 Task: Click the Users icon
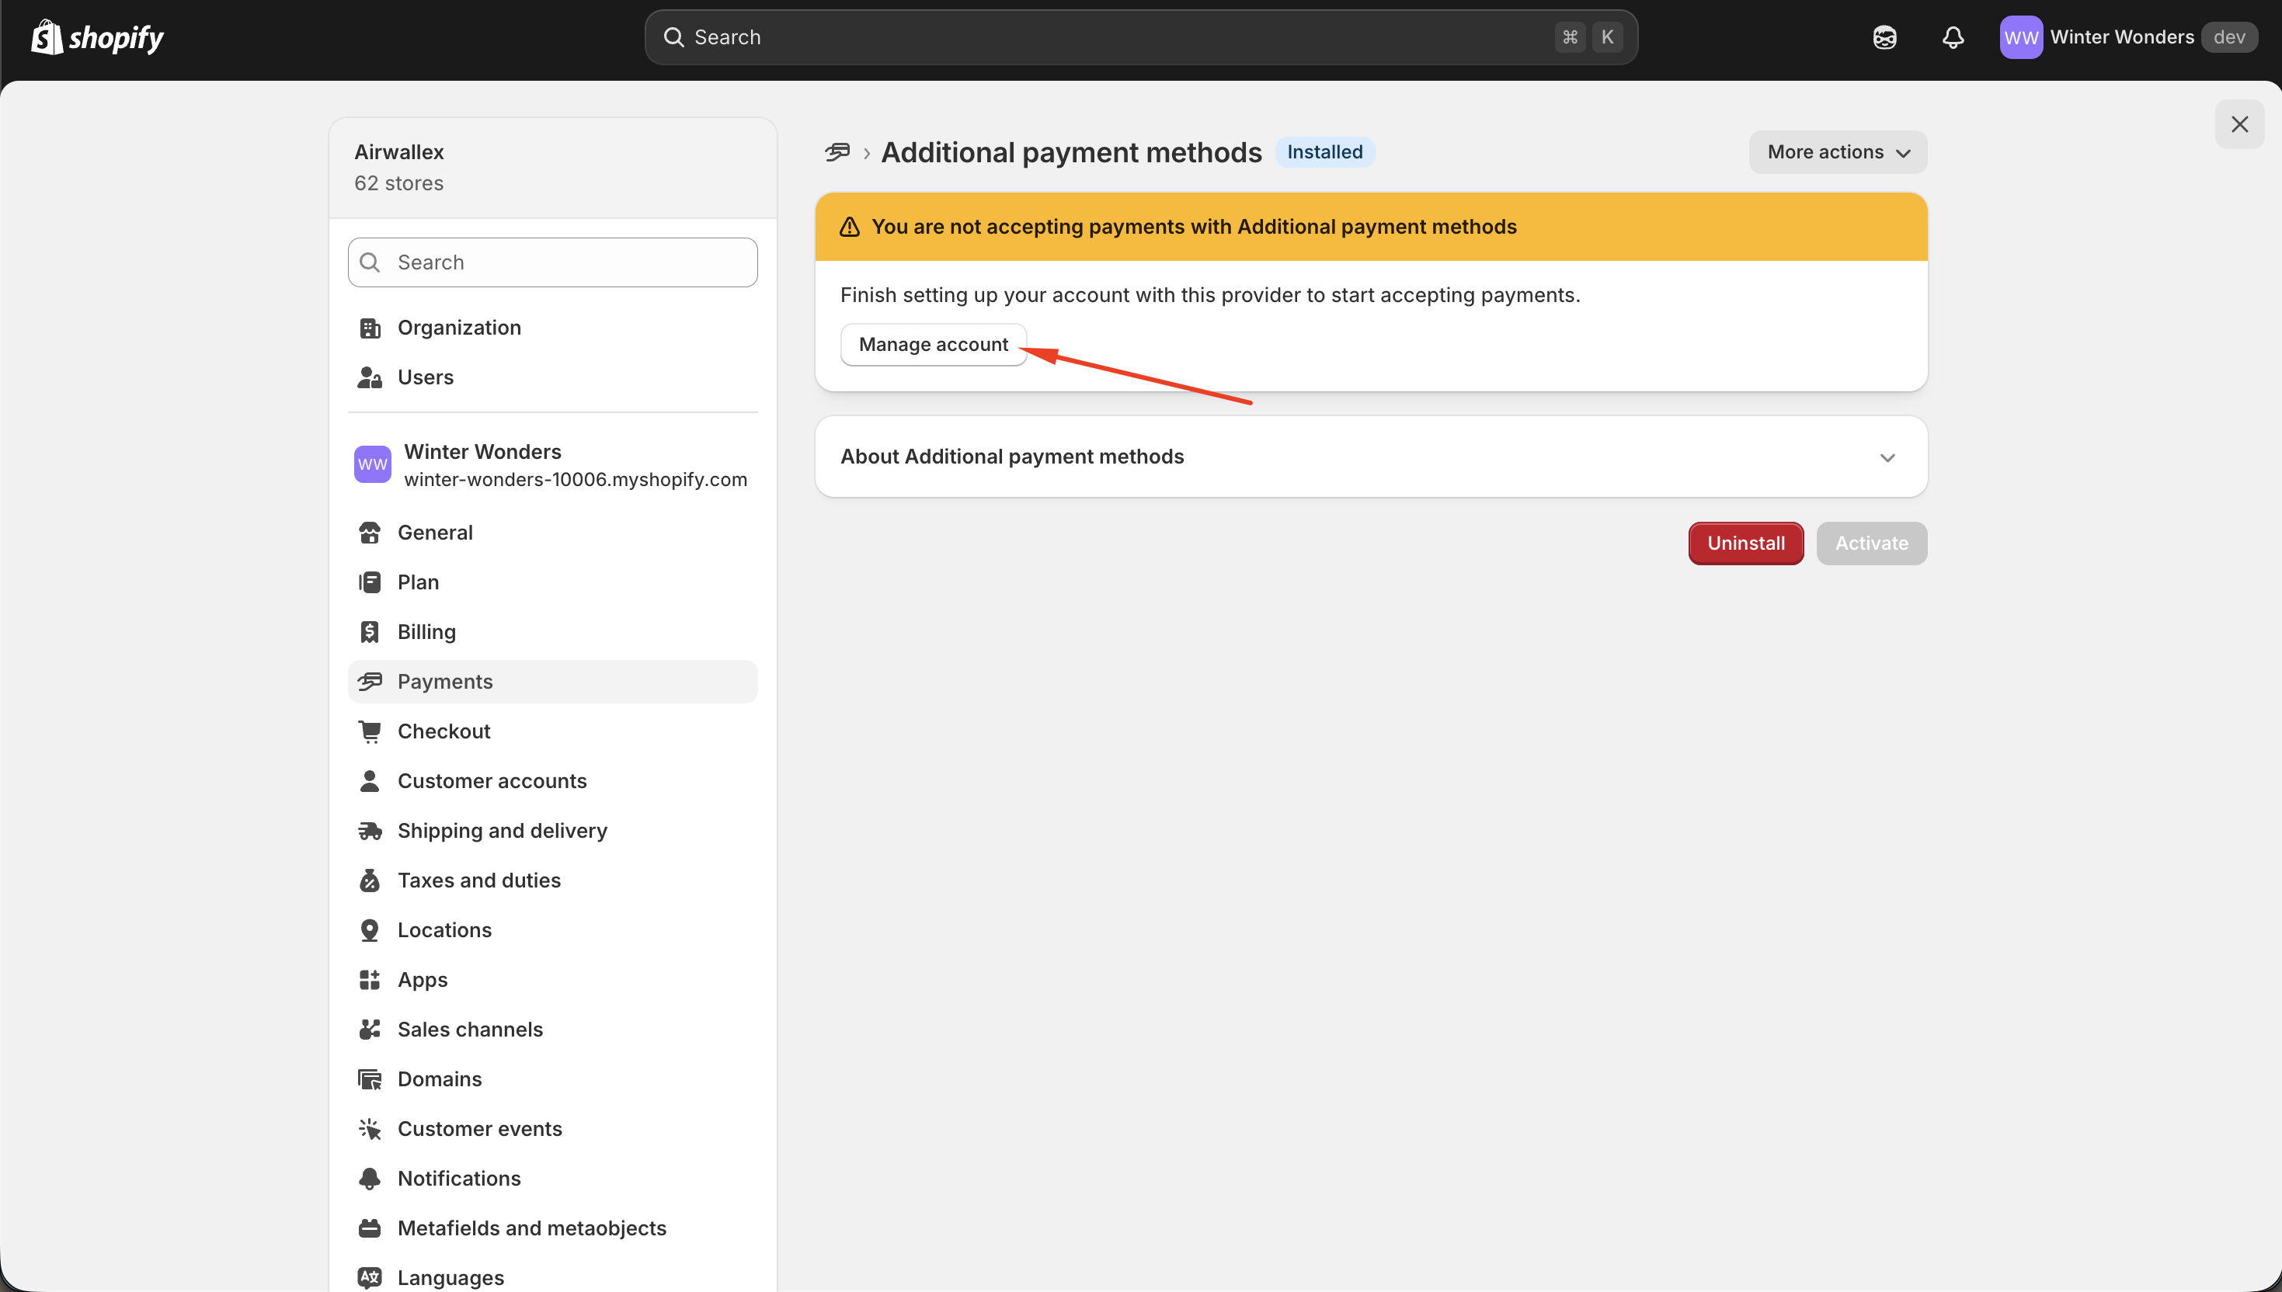369,378
